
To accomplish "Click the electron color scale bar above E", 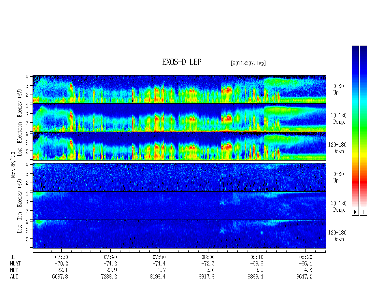I will (355, 127).
